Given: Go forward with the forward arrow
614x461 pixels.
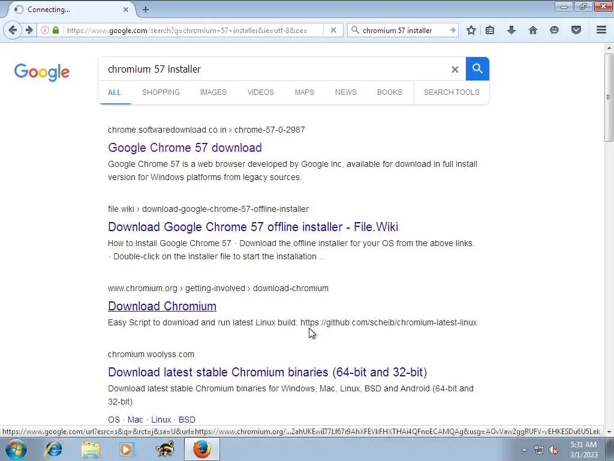Looking at the screenshot, I should point(29,30).
